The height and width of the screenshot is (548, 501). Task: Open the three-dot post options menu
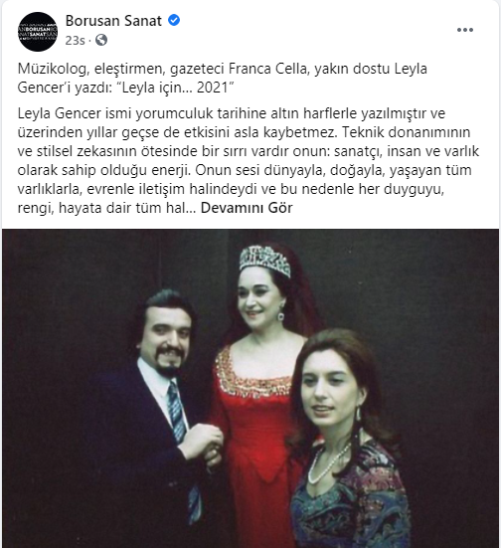pyautogui.click(x=465, y=30)
